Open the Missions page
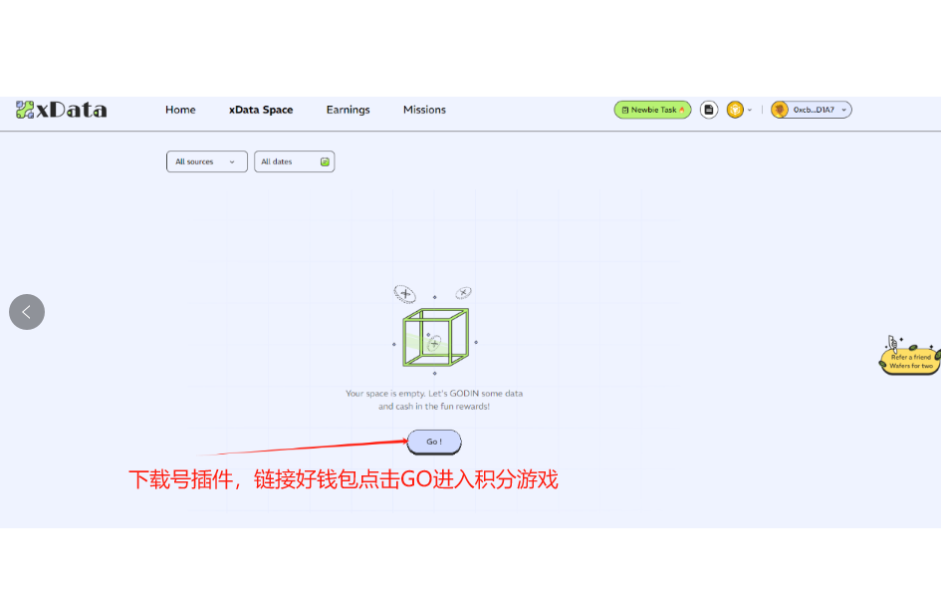Viewport: 941px width, 602px height. (424, 110)
